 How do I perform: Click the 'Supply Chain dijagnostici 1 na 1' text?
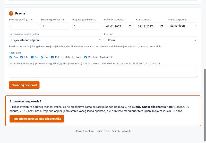pyautogui.click(x=153, y=107)
